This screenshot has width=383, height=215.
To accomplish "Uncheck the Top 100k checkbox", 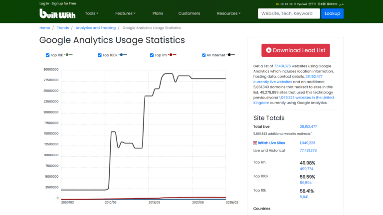I will [x=100, y=55].
